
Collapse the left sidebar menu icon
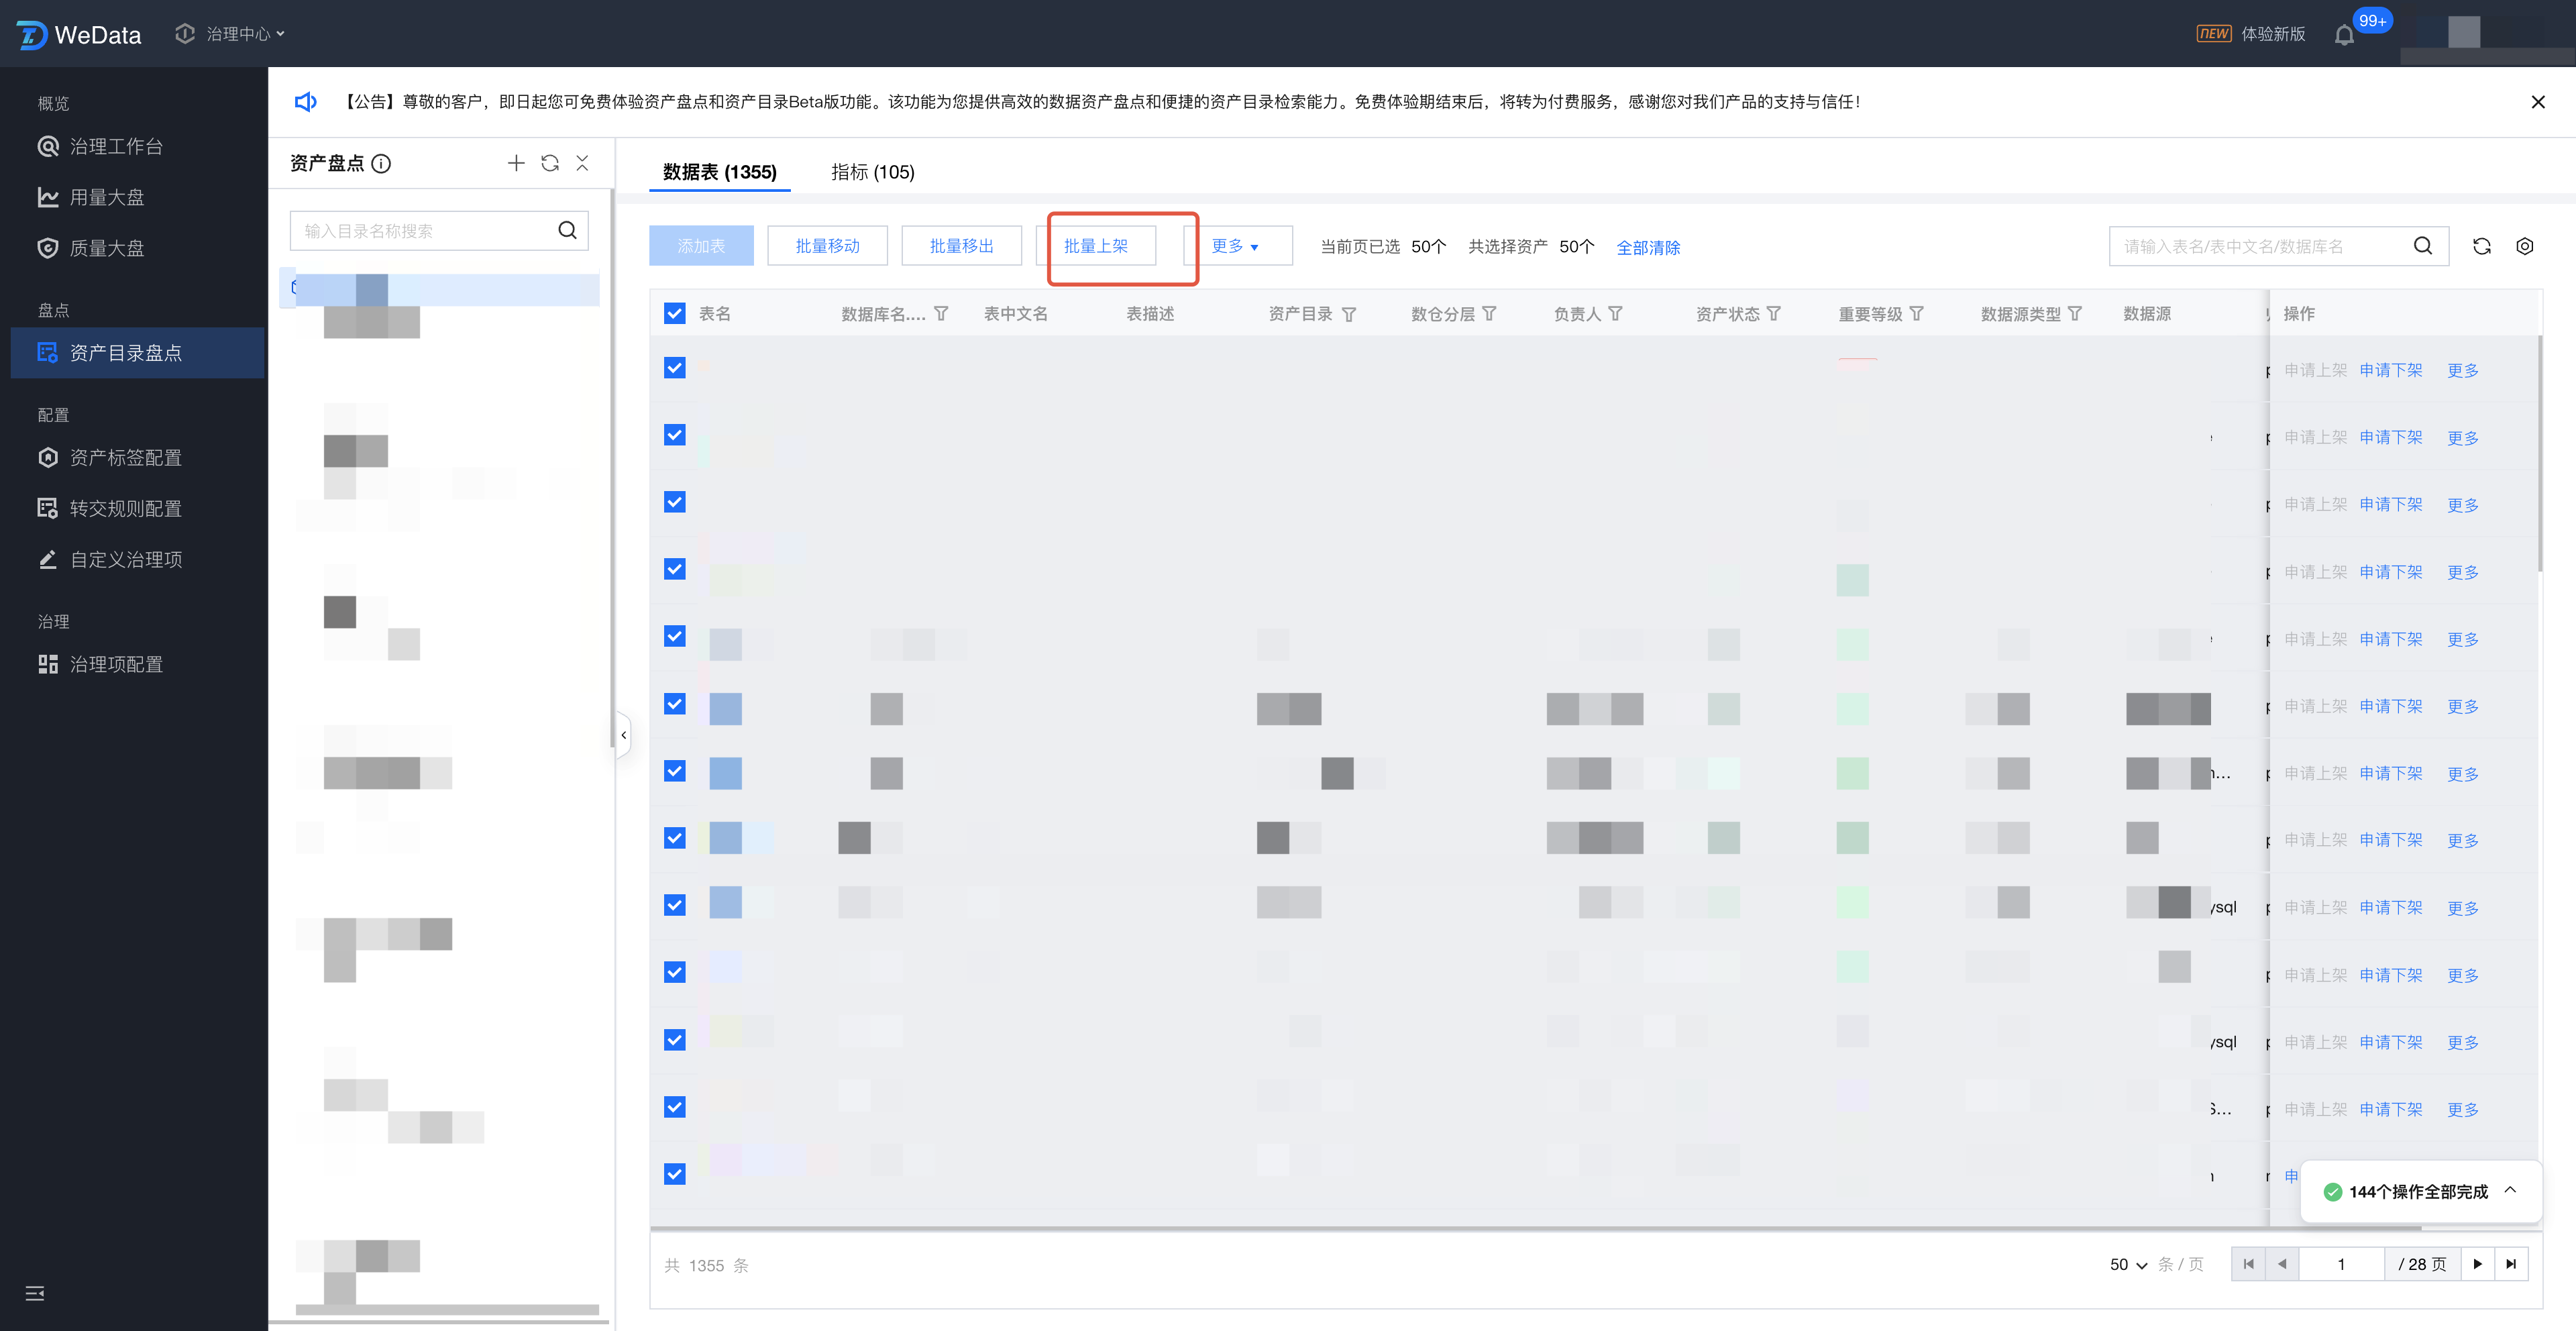35,1293
